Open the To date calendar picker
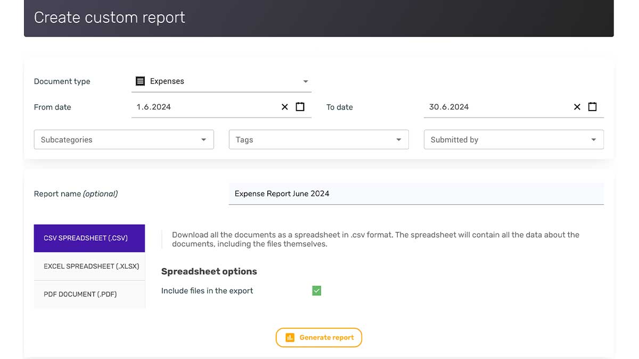Viewport: 639px width, 359px height. point(593,107)
